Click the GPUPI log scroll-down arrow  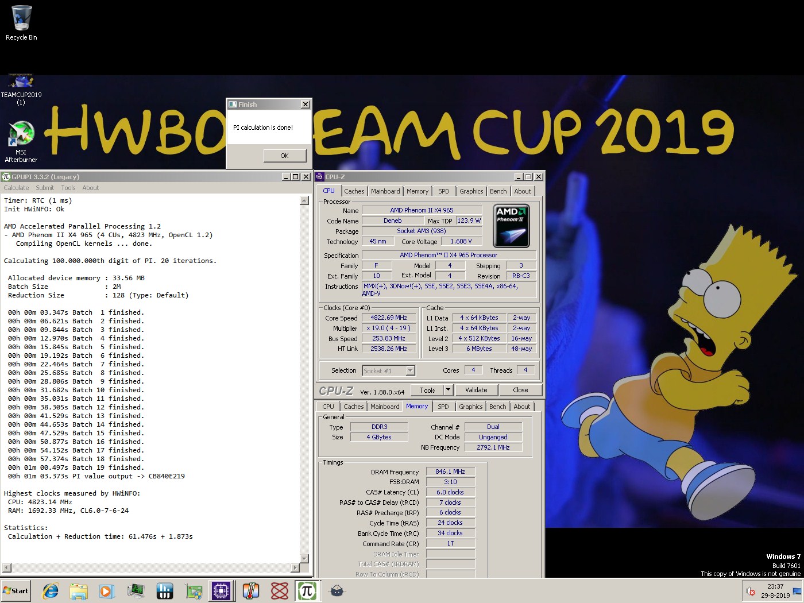click(304, 559)
